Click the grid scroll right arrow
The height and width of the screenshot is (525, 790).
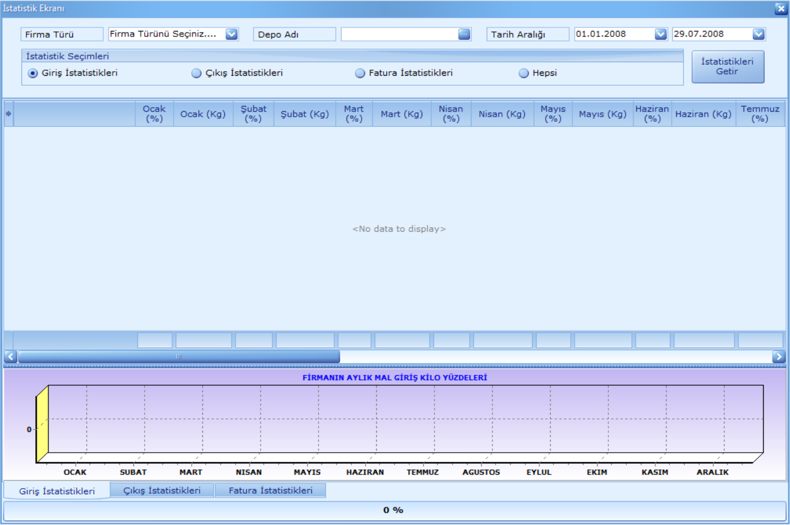[x=779, y=357]
